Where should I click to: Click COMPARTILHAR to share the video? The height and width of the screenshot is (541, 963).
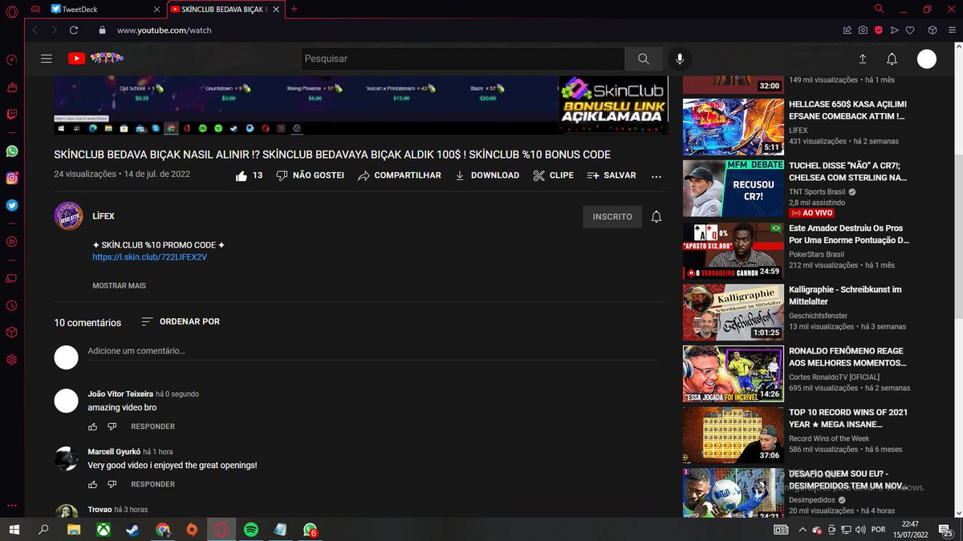point(400,176)
